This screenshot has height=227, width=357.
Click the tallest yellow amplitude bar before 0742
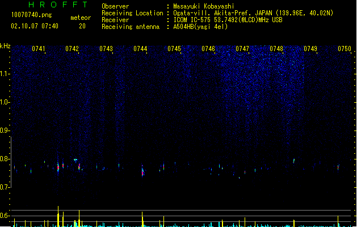tap(58, 216)
